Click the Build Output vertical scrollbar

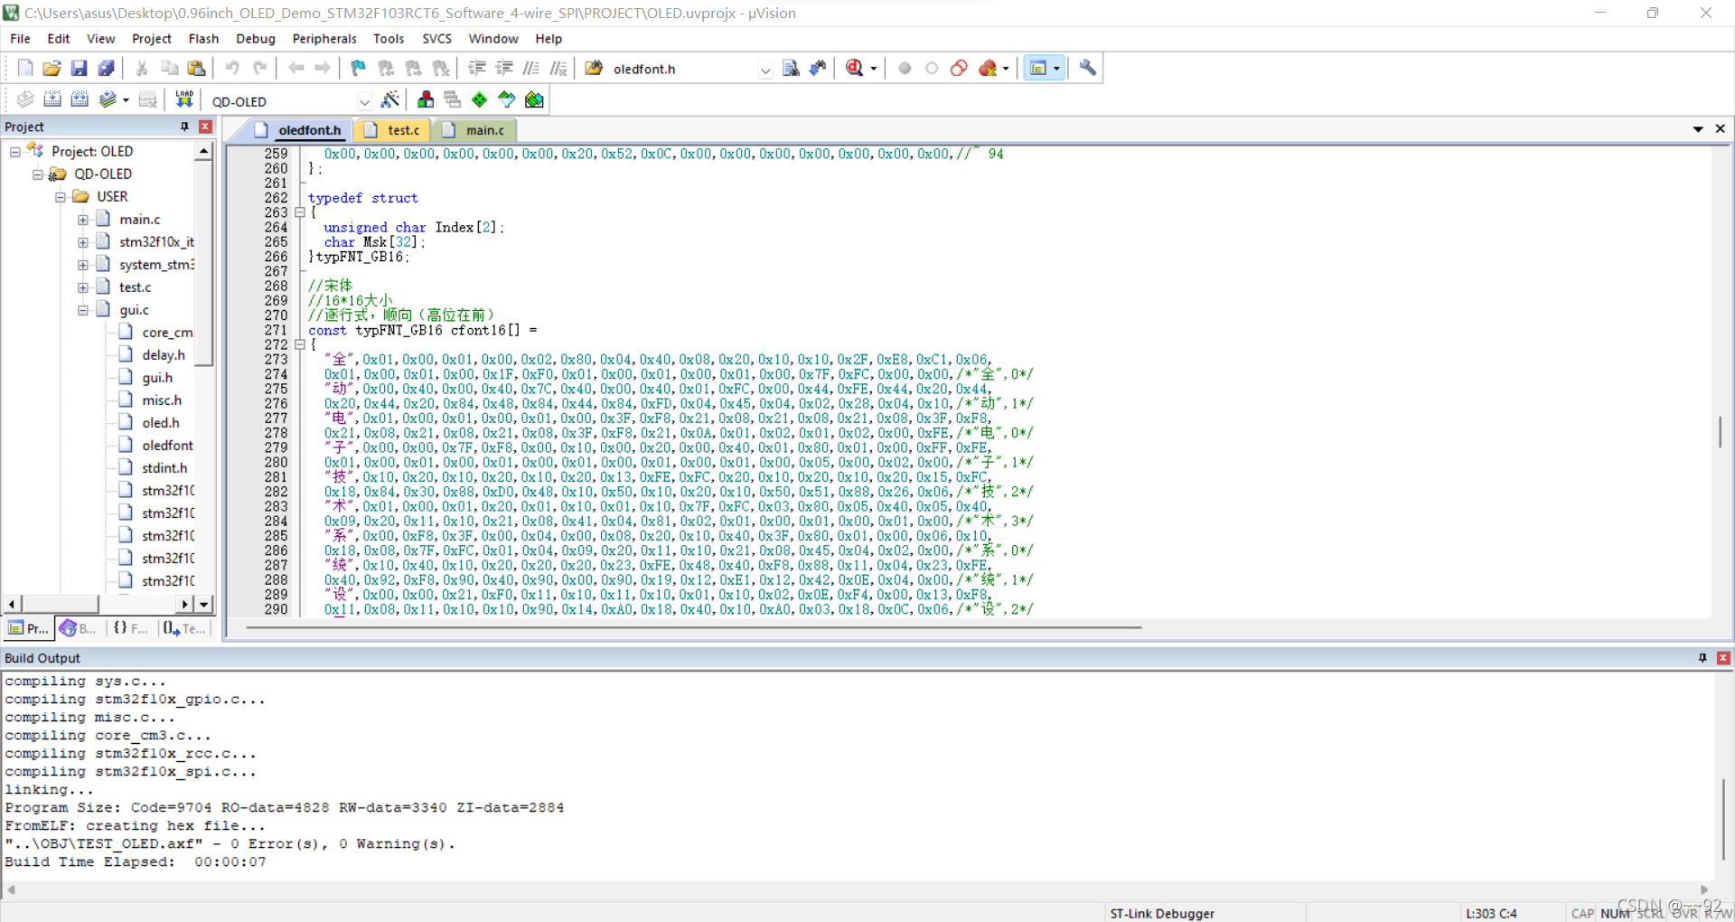(x=1723, y=818)
